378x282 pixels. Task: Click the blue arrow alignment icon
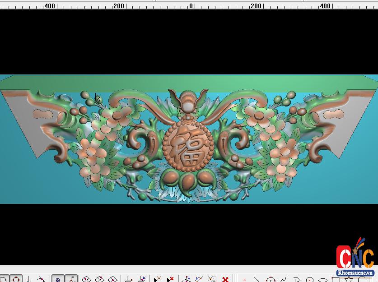142,279
